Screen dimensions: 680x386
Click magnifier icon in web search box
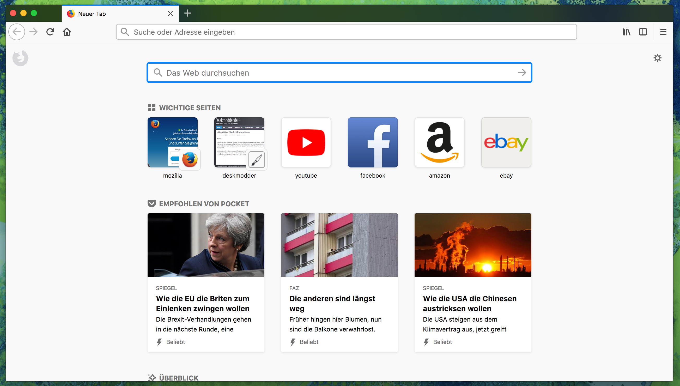(x=158, y=73)
